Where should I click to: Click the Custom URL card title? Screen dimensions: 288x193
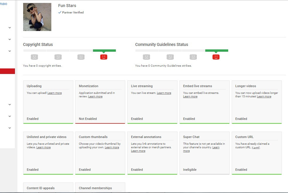click(x=244, y=137)
